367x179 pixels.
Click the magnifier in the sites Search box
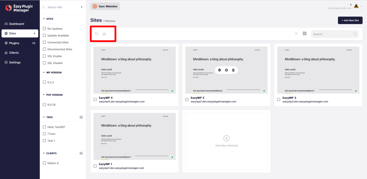click(x=355, y=34)
